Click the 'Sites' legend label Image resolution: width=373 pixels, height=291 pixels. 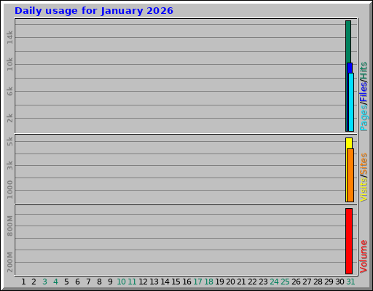tap(364, 164)
